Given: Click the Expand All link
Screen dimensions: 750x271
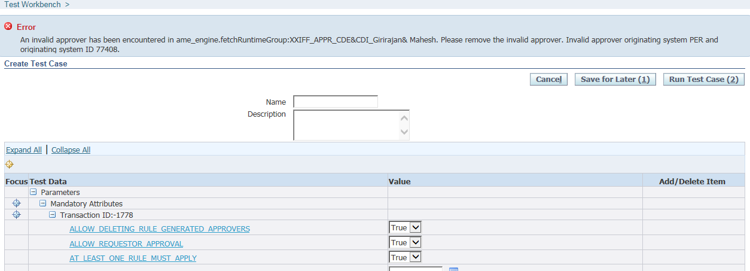Looking at the screenshot, I should point(24,150).
